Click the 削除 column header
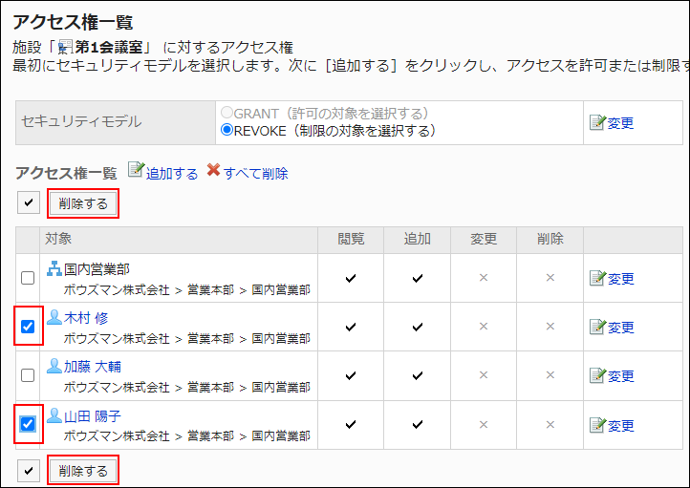Viewport: 690px width, 488px height. 550,239
